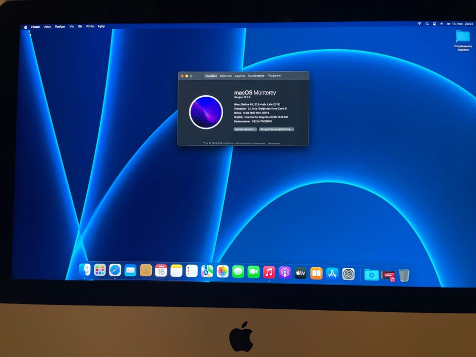Open the Gå menu
476x357 pixels.
pos(80,26)
